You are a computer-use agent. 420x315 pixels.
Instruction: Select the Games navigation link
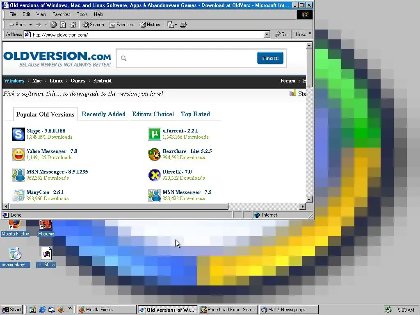[x=78, y=81]
